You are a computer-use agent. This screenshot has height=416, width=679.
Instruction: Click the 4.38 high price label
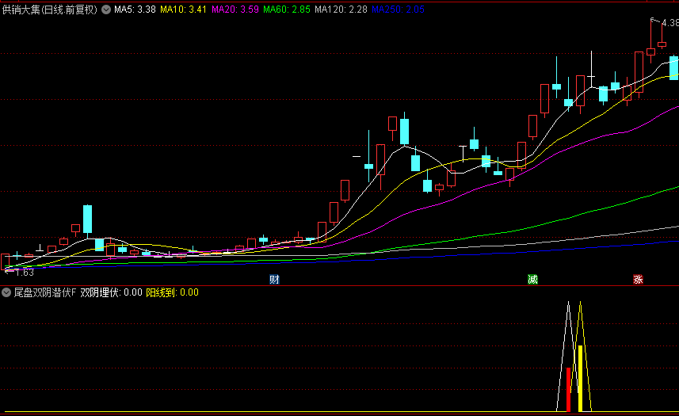[669, 24]
